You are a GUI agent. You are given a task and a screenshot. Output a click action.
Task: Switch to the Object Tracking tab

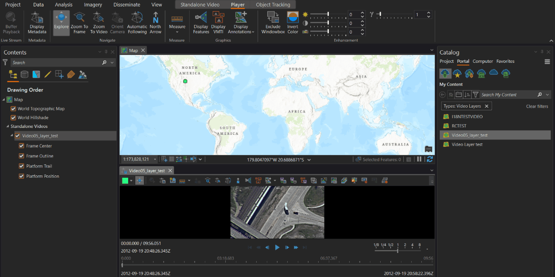click(273, 5)
